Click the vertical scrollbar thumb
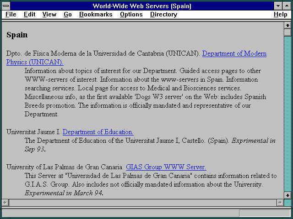The height and width of the screenshot is (219, 293). coord(288,32)
